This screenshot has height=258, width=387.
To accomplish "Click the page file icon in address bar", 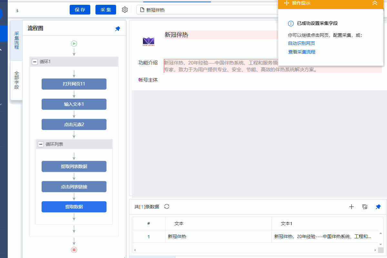I will click(x=142, y=10).
